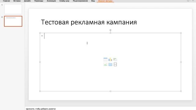Select the Вид tab

pos(93,1)
